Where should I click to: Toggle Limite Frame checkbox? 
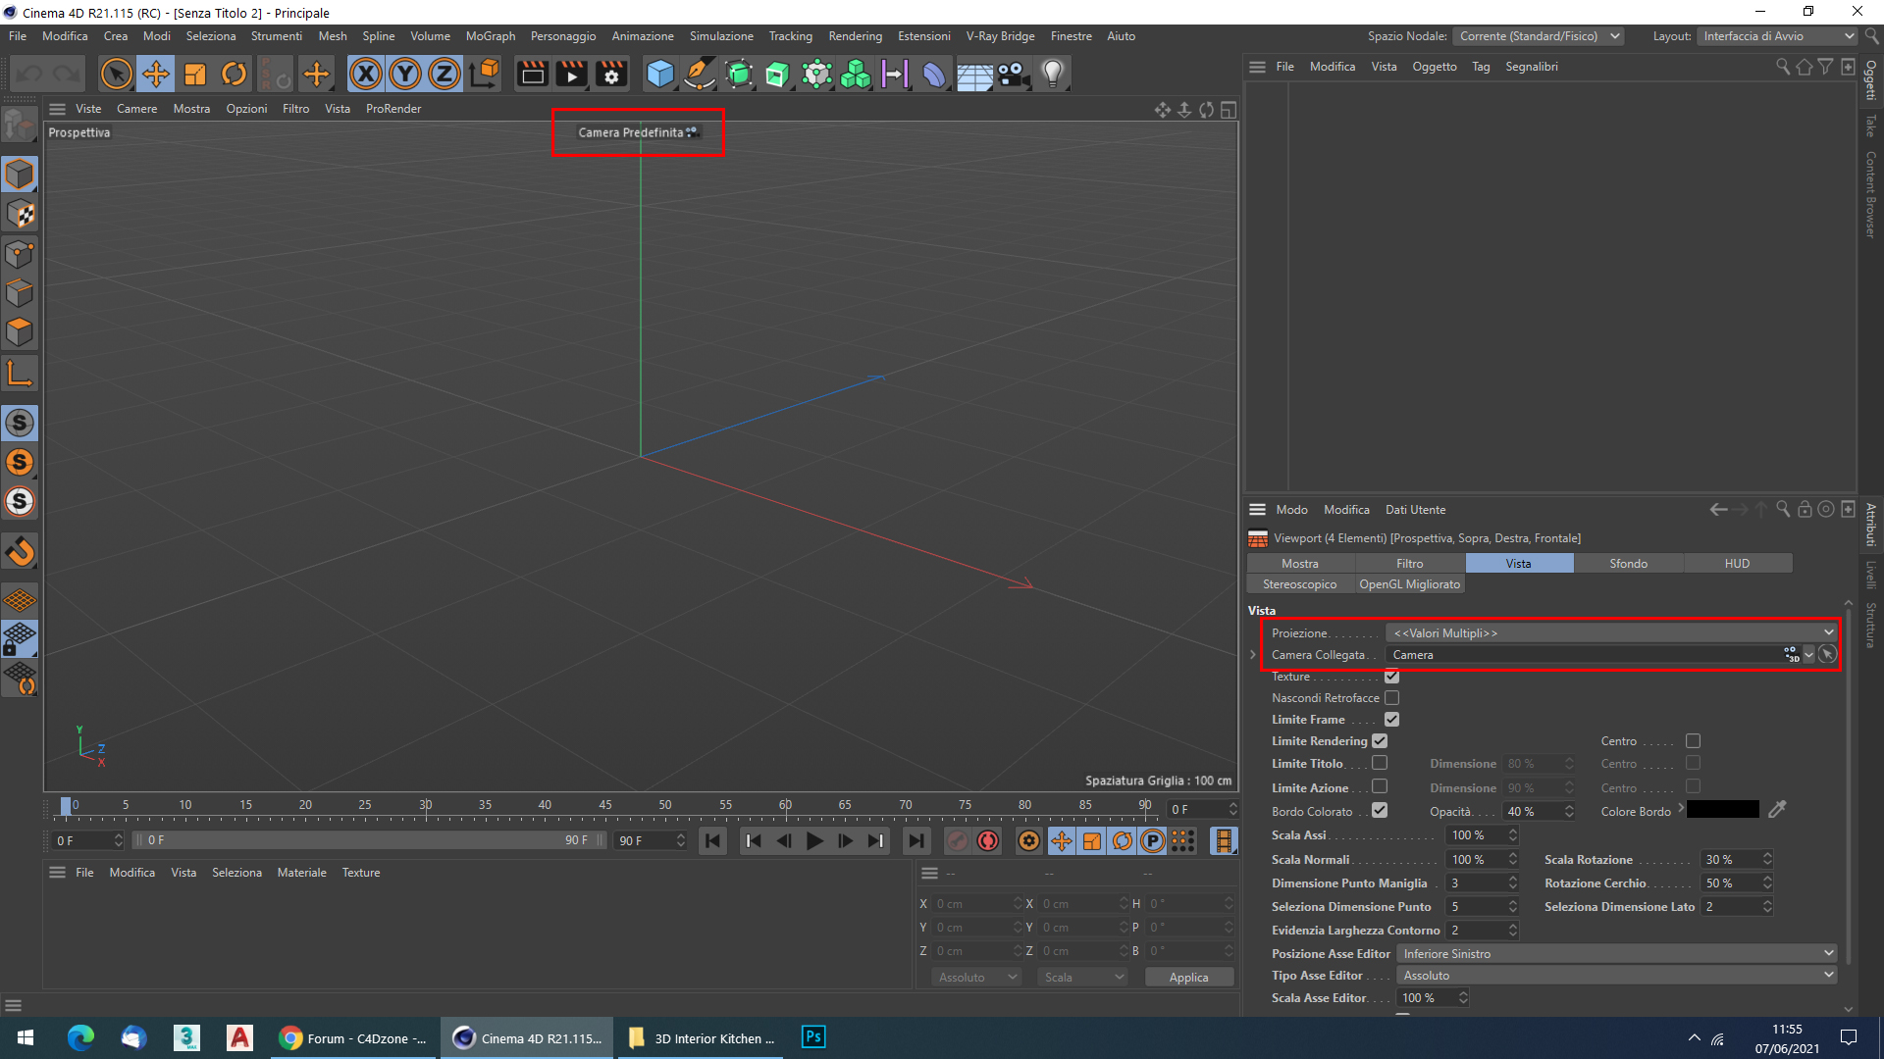coord(1391,720)
